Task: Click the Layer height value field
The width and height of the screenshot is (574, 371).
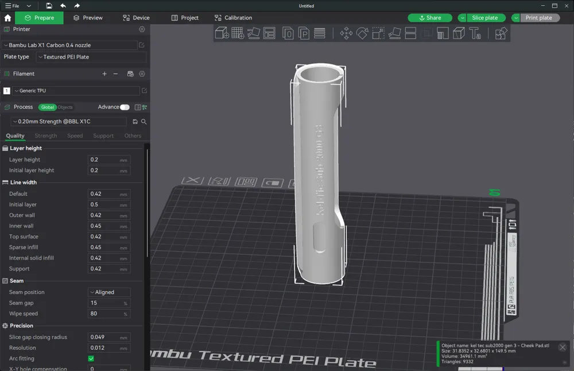Action: pos(109,160)
